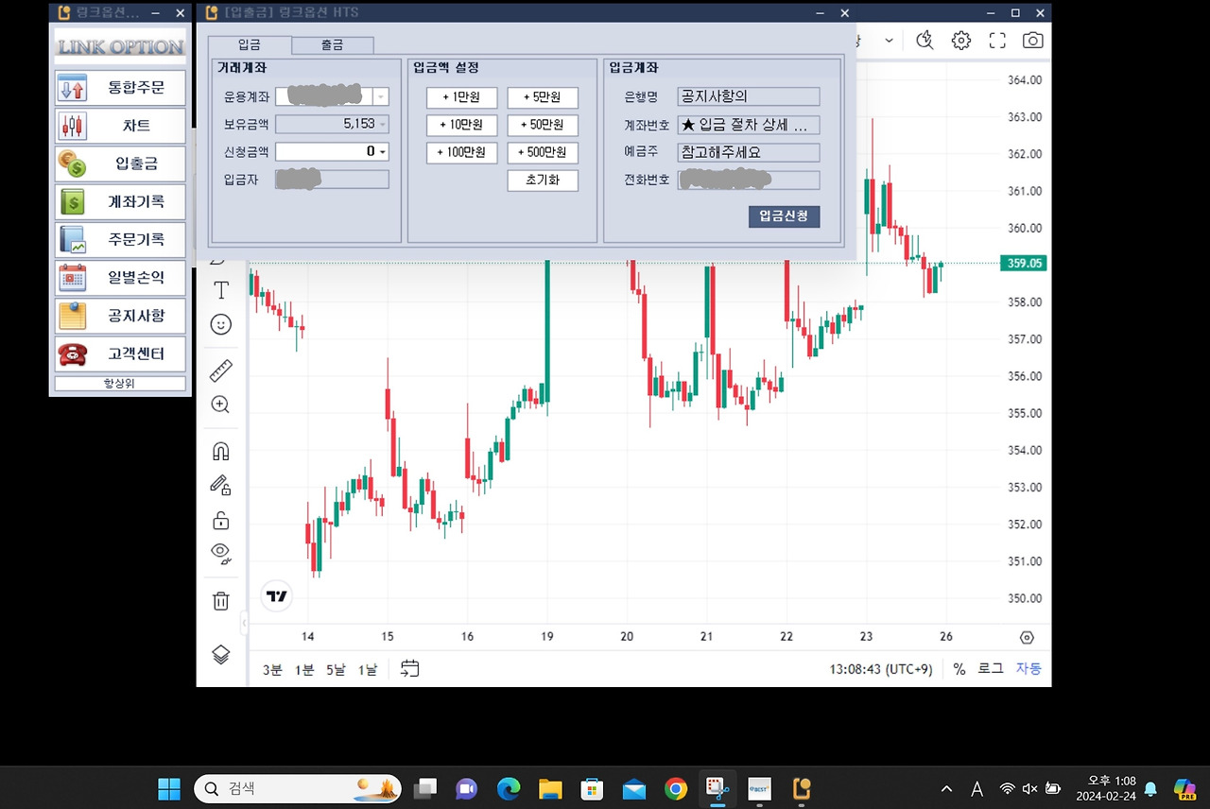Open Mail app from the taskbar
This screenshot has width=1210, height=809.
coord(633,788)
